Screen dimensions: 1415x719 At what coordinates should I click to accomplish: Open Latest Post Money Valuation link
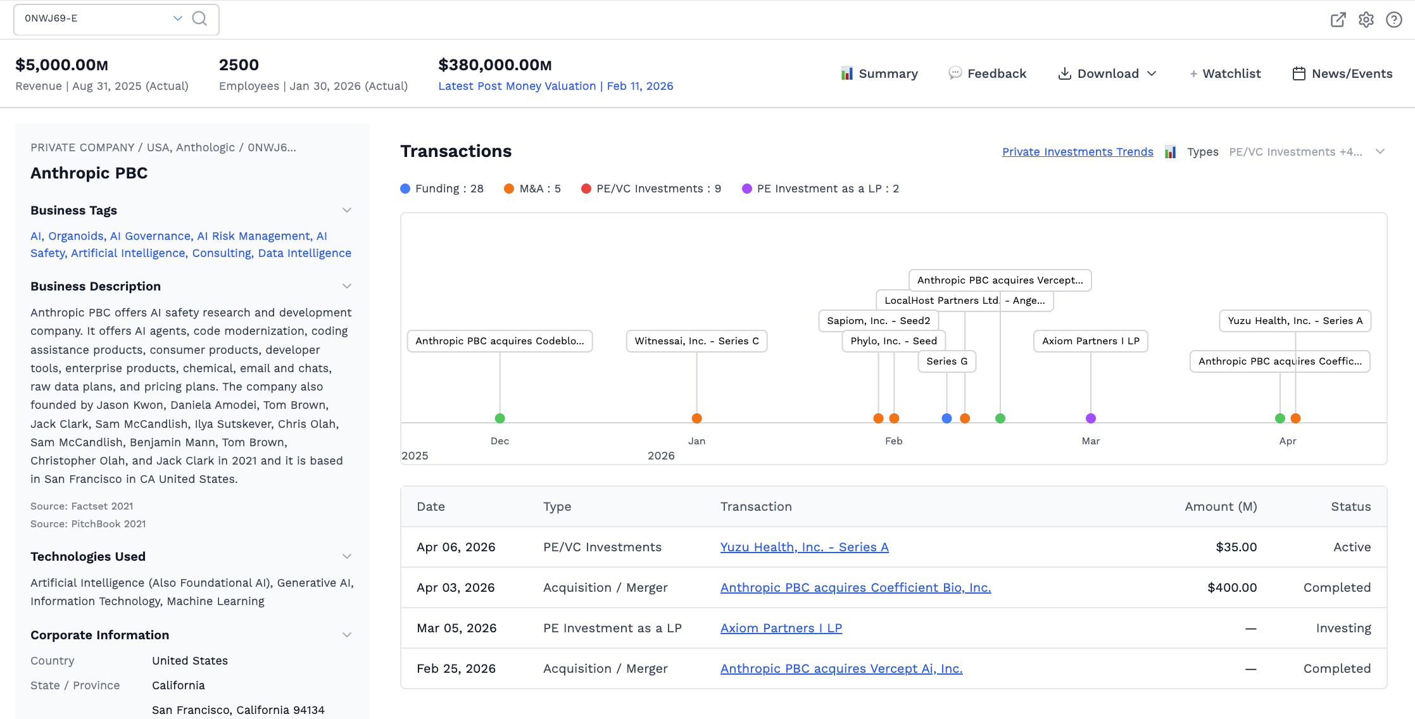pos(556,86)
